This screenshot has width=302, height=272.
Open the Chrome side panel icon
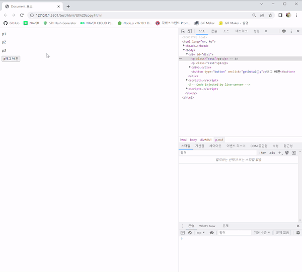point(280,15)
